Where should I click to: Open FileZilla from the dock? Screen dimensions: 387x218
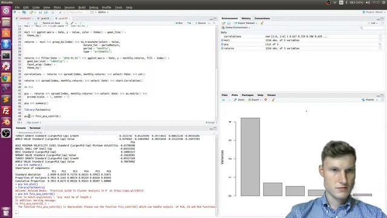pos(6,111)
